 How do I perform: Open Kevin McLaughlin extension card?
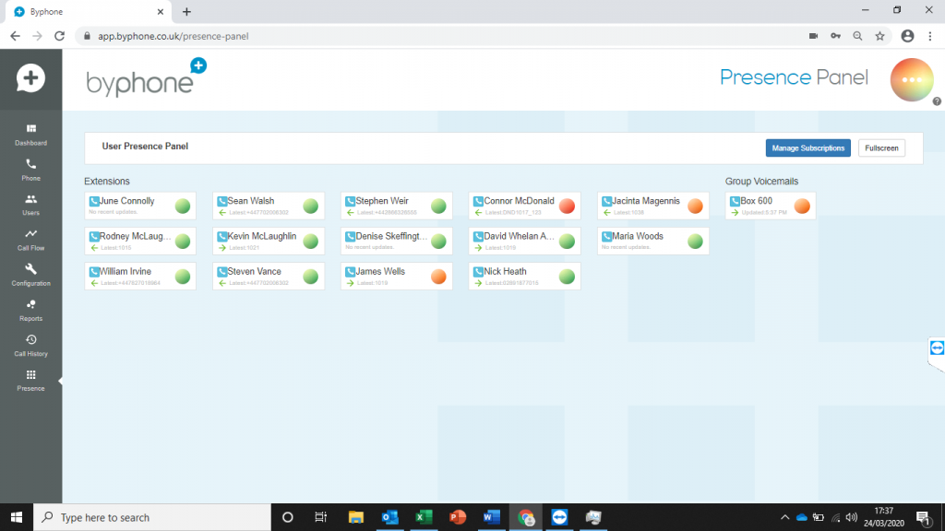tap(269, 242)
